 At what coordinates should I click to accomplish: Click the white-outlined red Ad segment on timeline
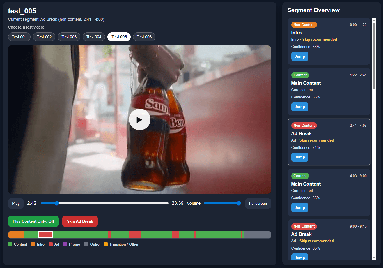[46, 234]
